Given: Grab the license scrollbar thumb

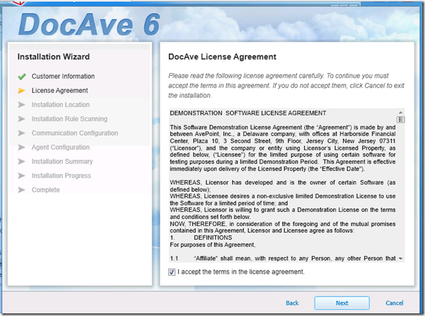Looking at the screenshot, I should pos(401,119).
